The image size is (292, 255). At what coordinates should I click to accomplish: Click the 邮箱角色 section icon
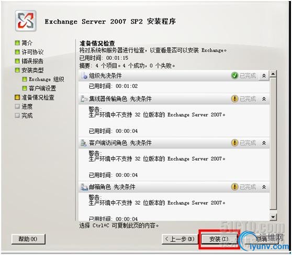click(84, 187)
